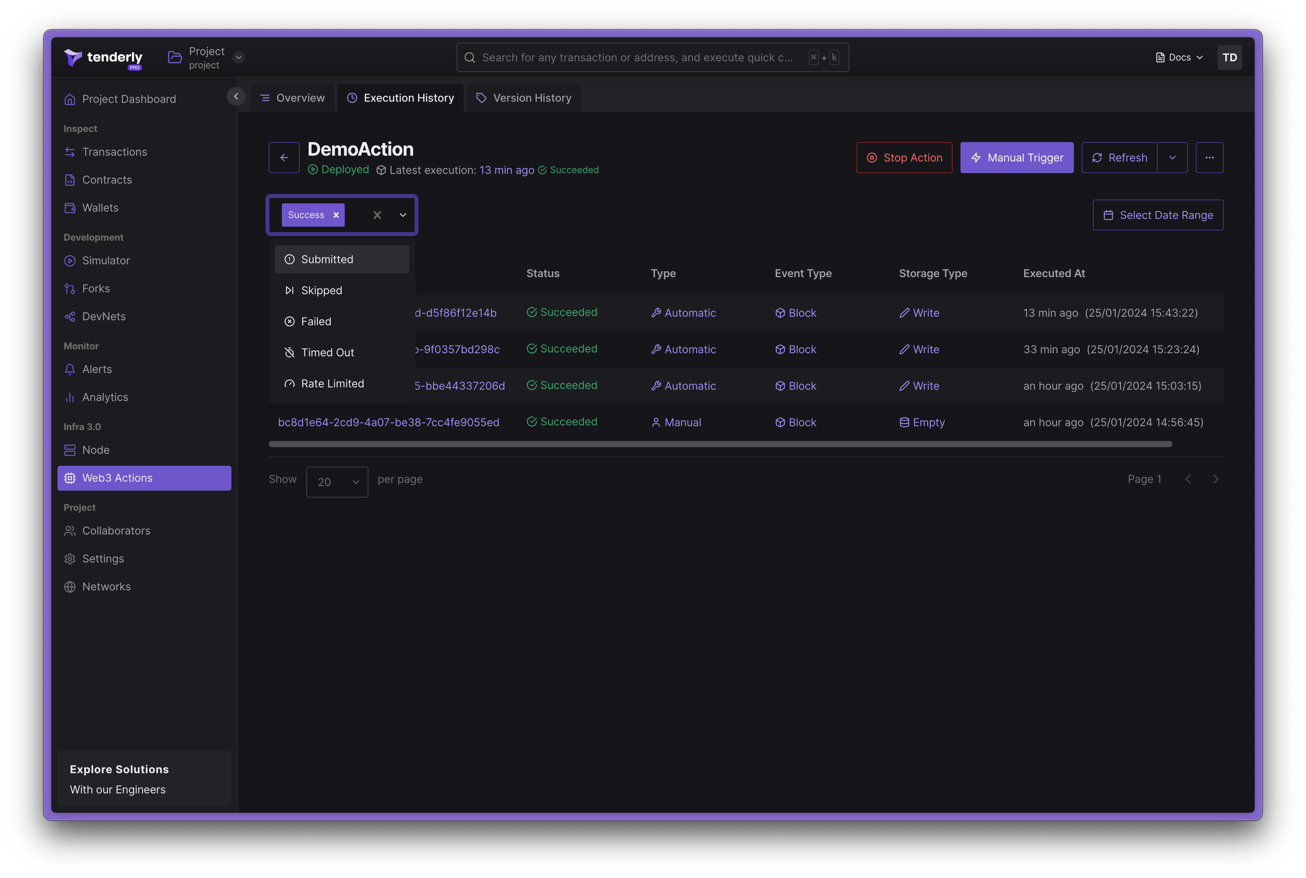This screenshot has width=1306, height=878.
Task: Open Explore Solutions panel
Action: pyautogui.click(x=144, y=779)
